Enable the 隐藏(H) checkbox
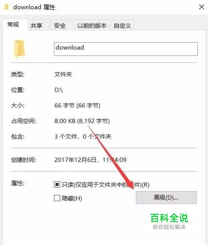The image size is (208, 245). coord(57,198)
